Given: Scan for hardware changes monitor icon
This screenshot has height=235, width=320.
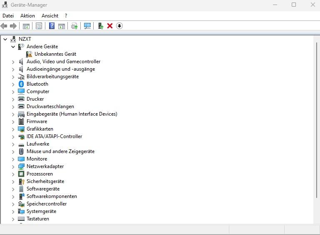Looking at the screenshot, I should coord(87,26).
